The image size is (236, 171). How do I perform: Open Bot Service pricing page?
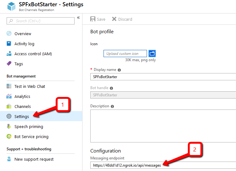31,136
